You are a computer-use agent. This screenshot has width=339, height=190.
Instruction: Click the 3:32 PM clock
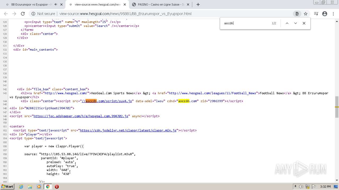point(325,187)
